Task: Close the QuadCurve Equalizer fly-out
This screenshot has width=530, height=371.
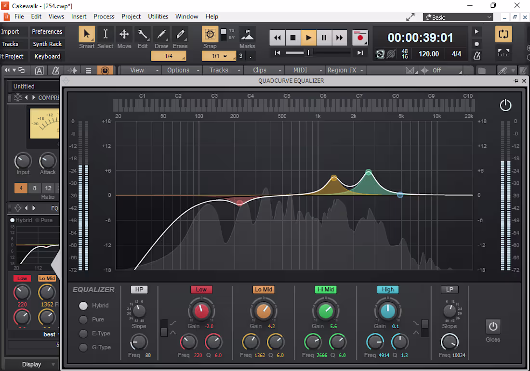Action: pyautogui.click(x=524, y=81)
